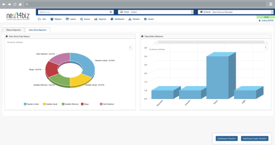Screen dimensions: 275x145
Task: Click the green session timer indicator
Action: (x=266, y=17)
